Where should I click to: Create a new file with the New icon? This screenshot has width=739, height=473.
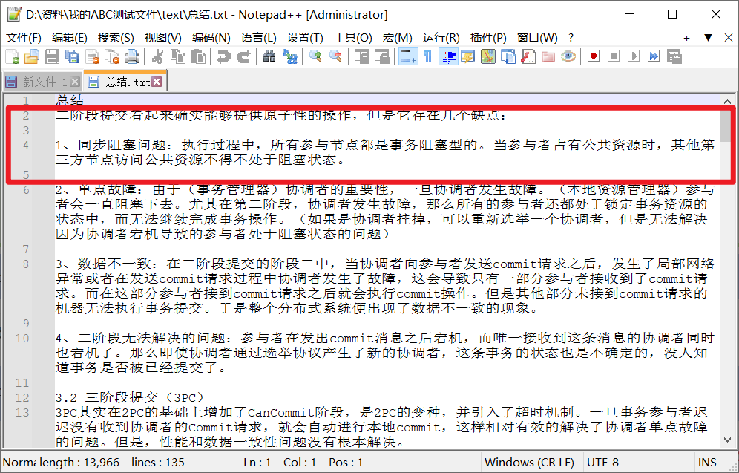[x=13, y=56]
